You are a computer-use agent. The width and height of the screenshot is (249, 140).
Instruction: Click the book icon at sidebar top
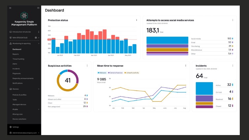pos(38,8)
